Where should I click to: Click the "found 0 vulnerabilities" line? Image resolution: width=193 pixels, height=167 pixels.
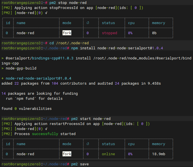pyautogui.click(x=26, y=109)
